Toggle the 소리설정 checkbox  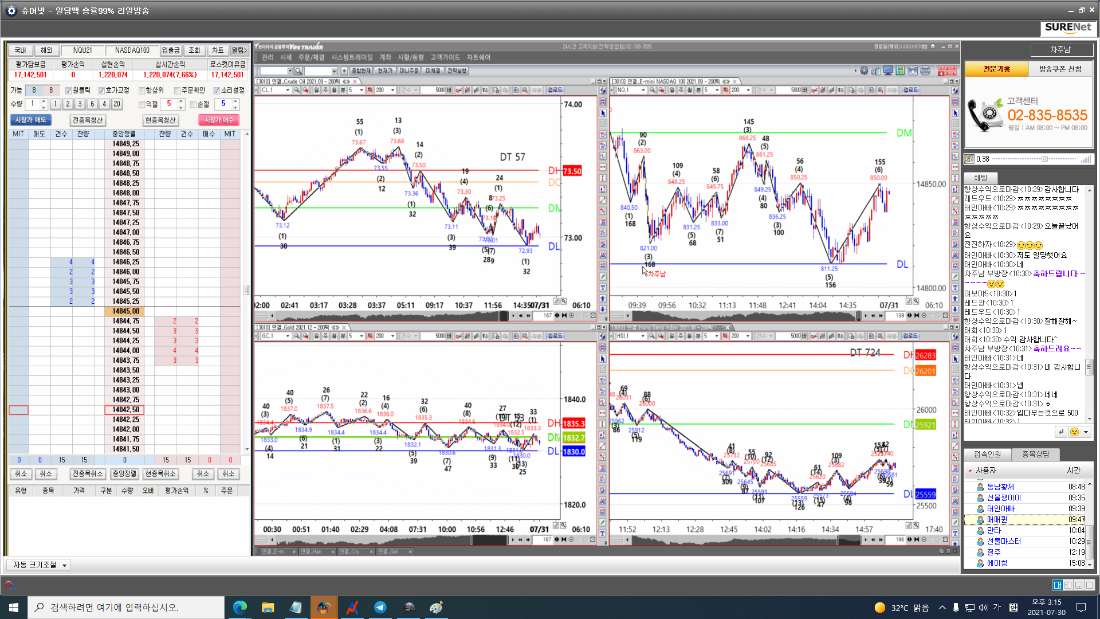(x=217, y=91)
